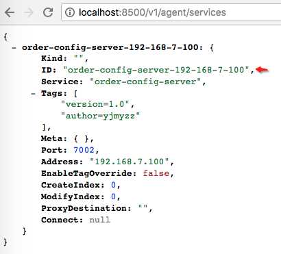Image resolution: width=281 pixels, height=254 pixels.
Task: Go back with the browser back arrow
Action: 10,12
